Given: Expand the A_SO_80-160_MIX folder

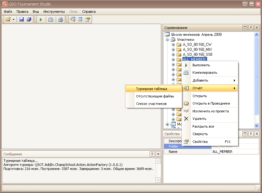Looking at the screenshot, I should 173,49.
